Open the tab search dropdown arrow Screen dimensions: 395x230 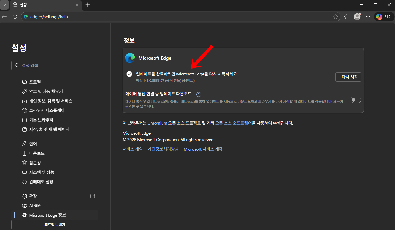(x=4, y=5)
